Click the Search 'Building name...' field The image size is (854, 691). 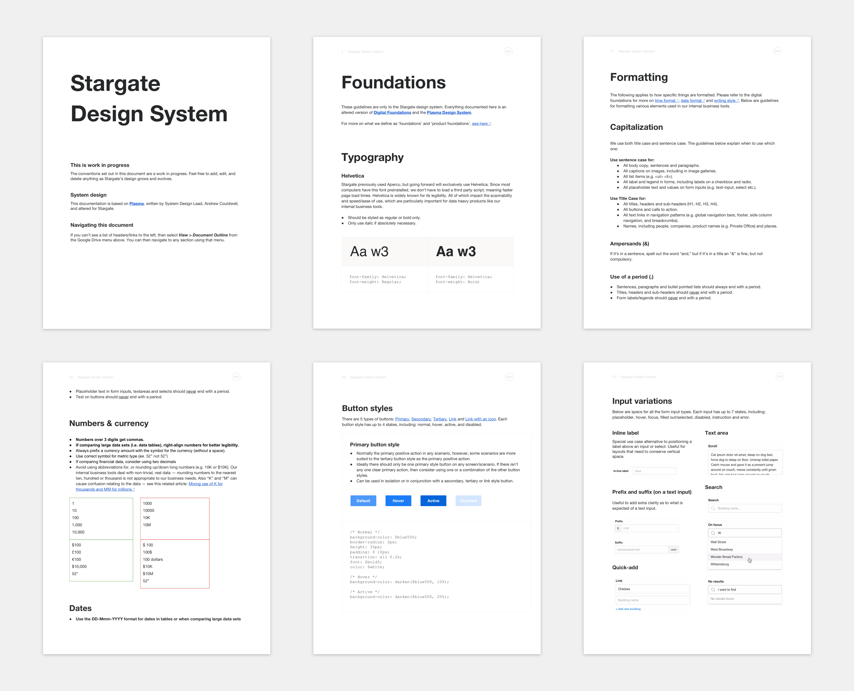pyautogui.click(x=745, y=508)
